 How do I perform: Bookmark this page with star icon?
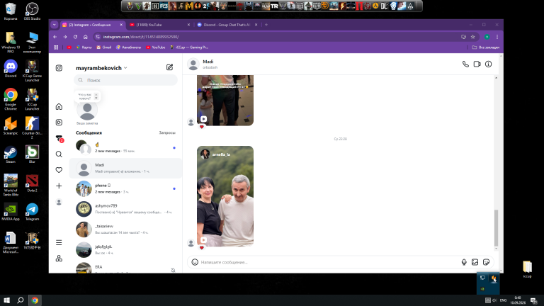coord(472,37)
